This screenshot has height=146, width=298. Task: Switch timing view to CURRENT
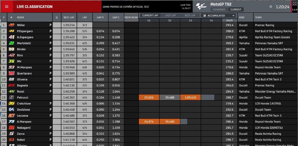[x=236, y=9]
